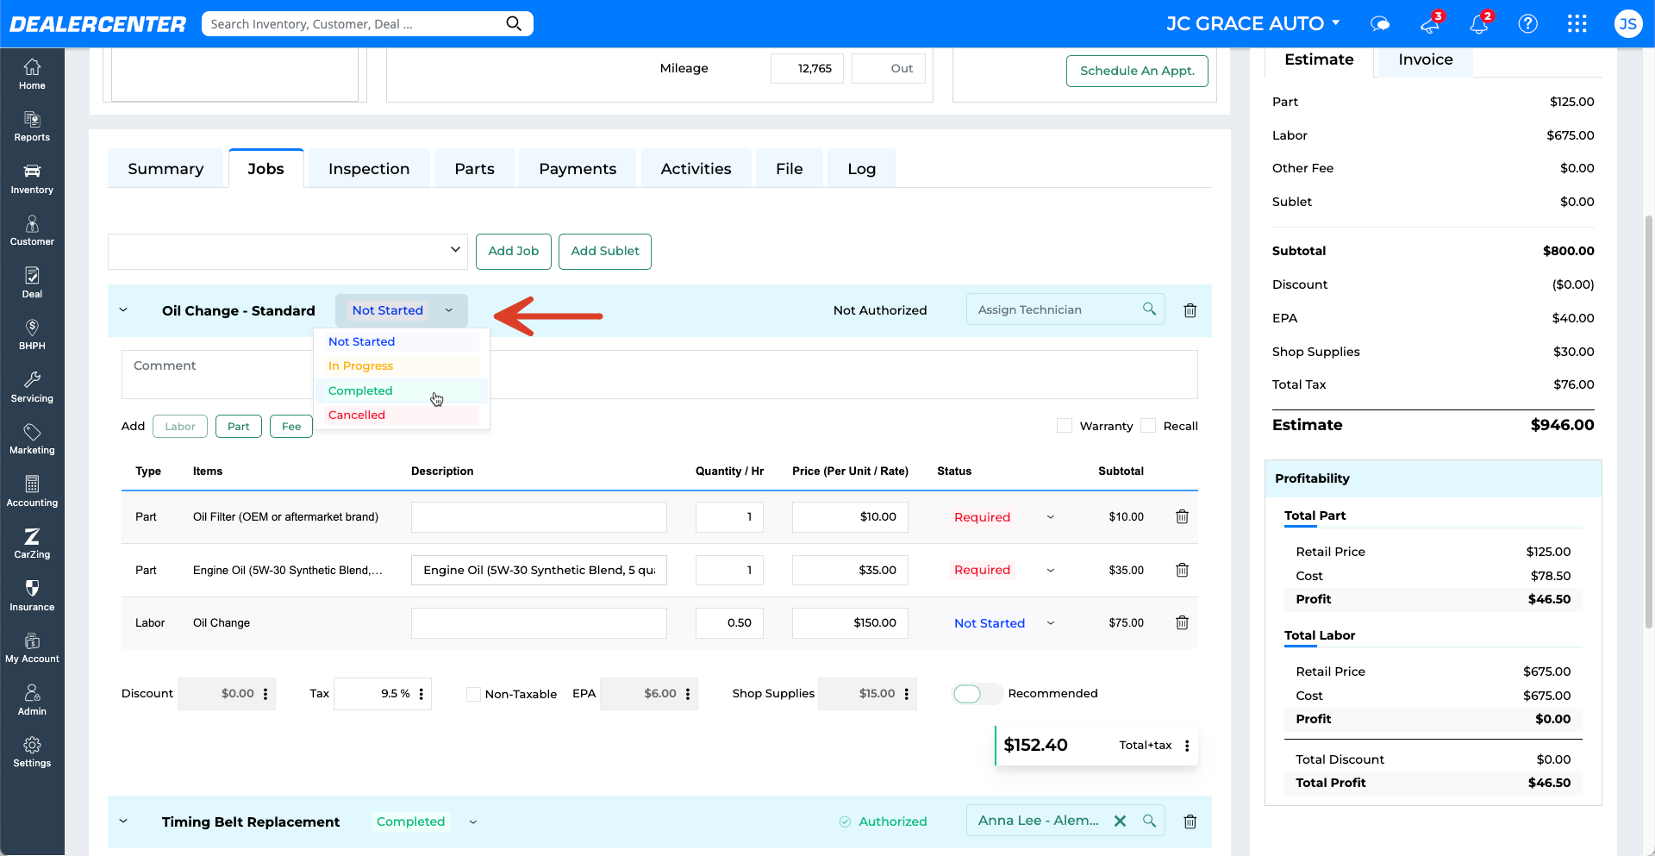Expand the Oil Change labor status dropdown
Image resolution: width=1655 pixels, height=856 pixels.
[x=1050, y=623]
